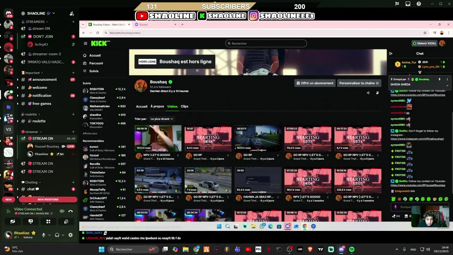The height and width of the screenshot is (255, 453).
Task: Click Kick hamburger menu icon
Action: pos(85,43)
